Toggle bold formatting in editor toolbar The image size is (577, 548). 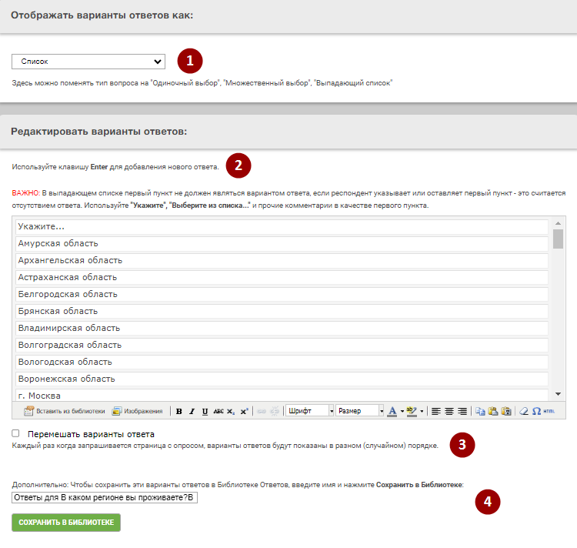point(178,411)
